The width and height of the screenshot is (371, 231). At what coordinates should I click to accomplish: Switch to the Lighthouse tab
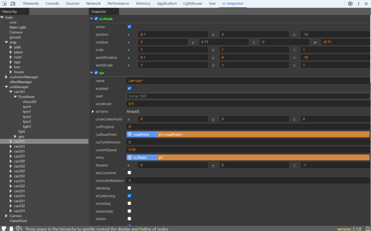192,3
